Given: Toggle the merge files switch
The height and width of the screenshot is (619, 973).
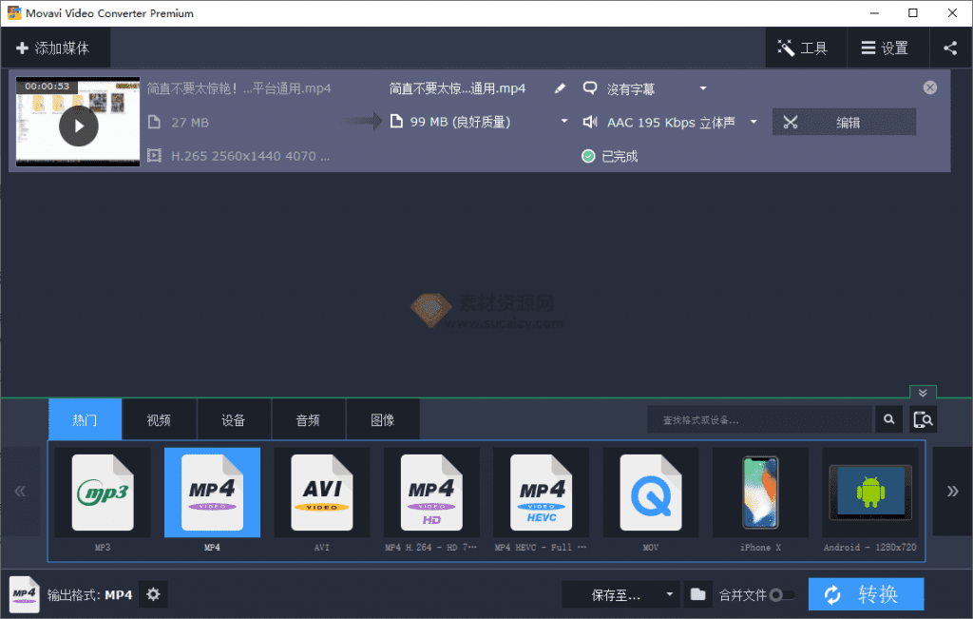Looking at the screenshot, I should coord(781,595).
